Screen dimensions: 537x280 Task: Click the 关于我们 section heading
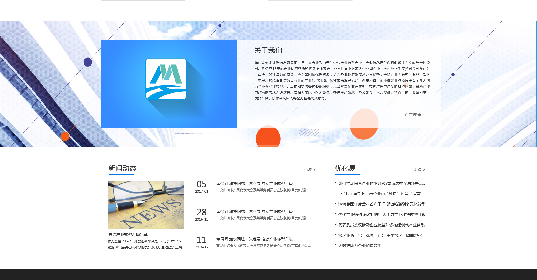pyautogui.click(x=268, y=50)
